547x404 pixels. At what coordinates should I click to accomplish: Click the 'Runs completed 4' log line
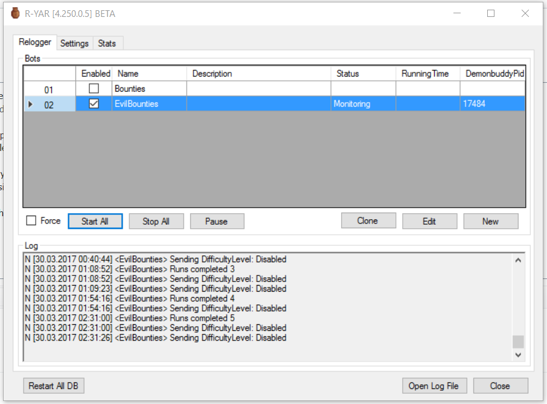pyautogui.click(x=130, y=299)
